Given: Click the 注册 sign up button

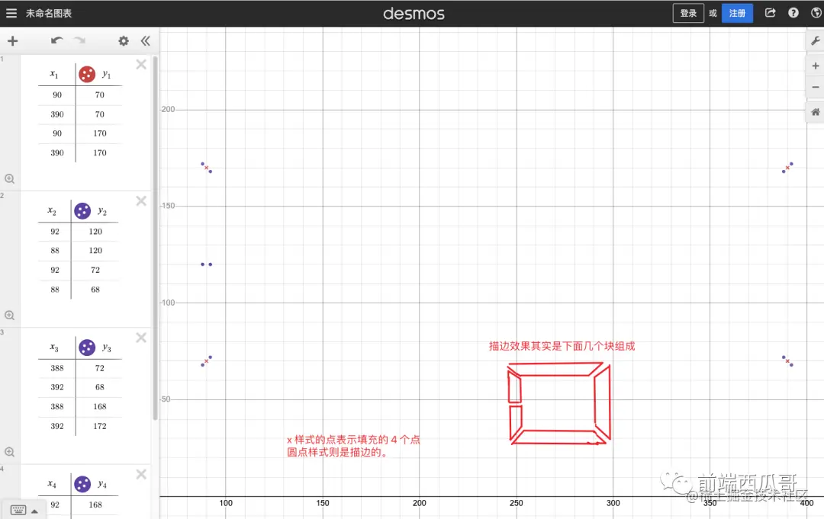Looking at the screenshot, I should [x=737, y=13].
